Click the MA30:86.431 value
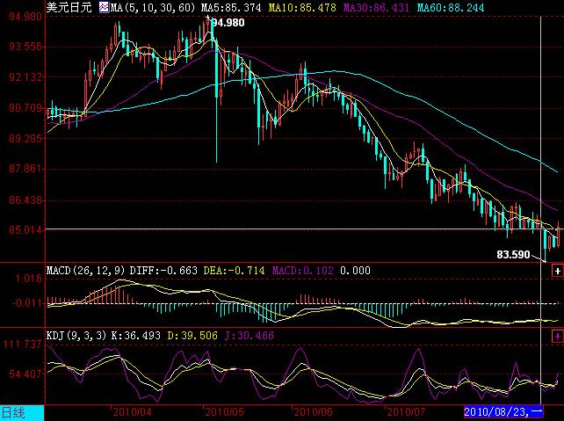Screen dimensions: 564x421 (x=376, y=7)
